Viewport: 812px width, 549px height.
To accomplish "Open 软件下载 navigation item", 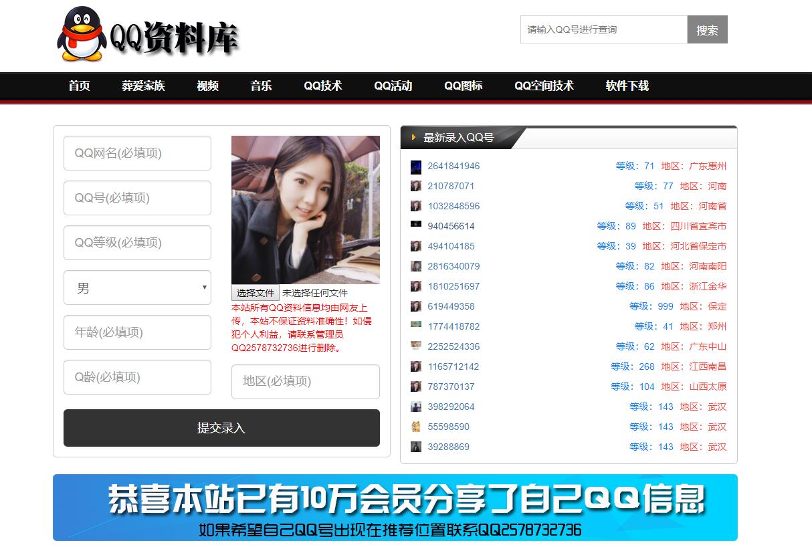I will 627,86.
